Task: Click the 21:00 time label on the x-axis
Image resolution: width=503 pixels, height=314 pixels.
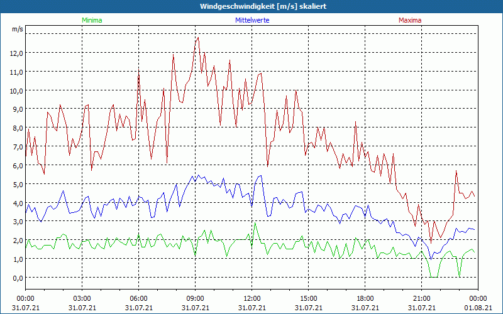Action: pyautogui.click(x=421, y=299)
